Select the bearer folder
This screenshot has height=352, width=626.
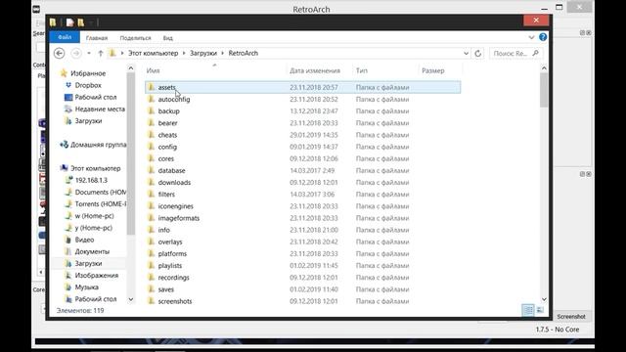(x=167, y=123)
